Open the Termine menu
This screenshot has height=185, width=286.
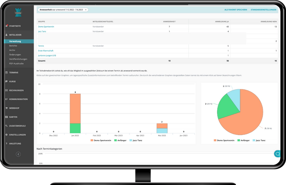14,72
